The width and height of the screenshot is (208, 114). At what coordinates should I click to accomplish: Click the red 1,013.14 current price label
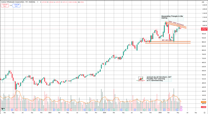(x=204, y=29)
